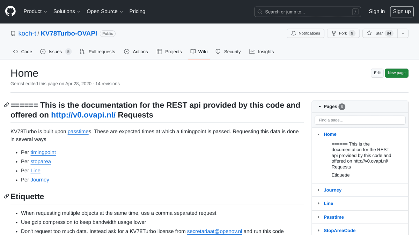Switch to the Projects tab
This screenshot has width=419, height=235.
[x=169, y=52]
